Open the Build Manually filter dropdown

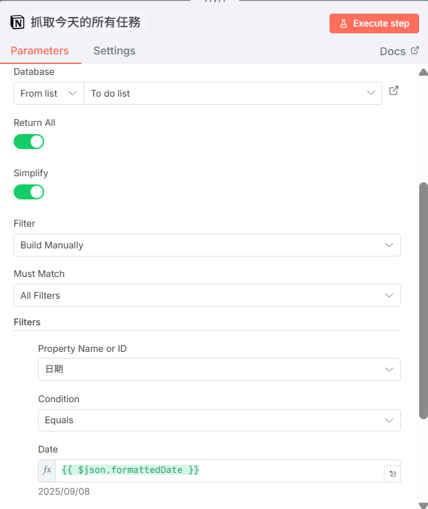coord(207,245)
